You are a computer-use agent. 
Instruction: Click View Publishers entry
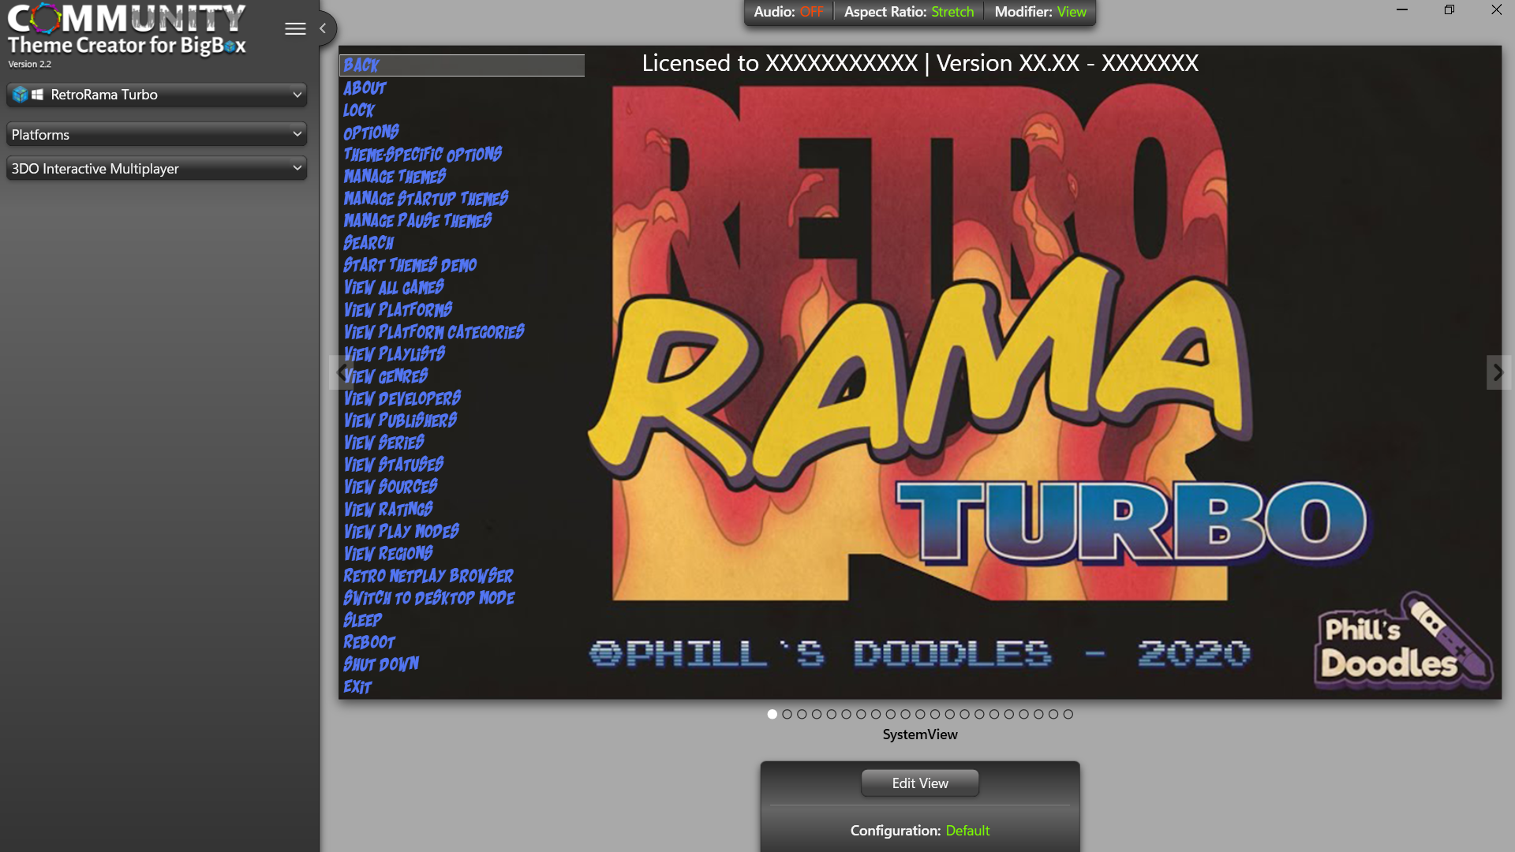(400, 420)
